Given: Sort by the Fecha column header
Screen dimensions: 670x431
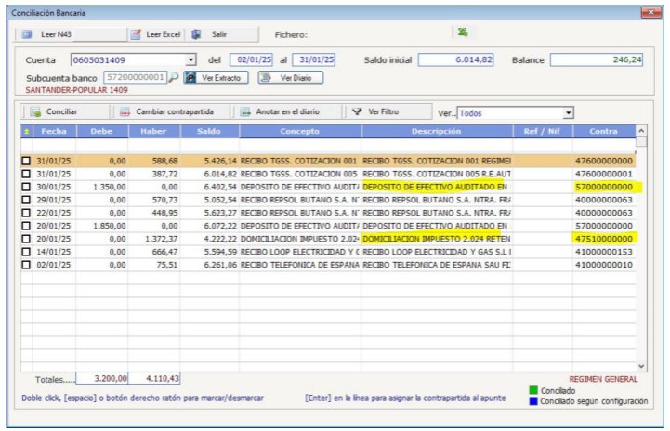Looking at the screenshot, I should tap(54, 132).
